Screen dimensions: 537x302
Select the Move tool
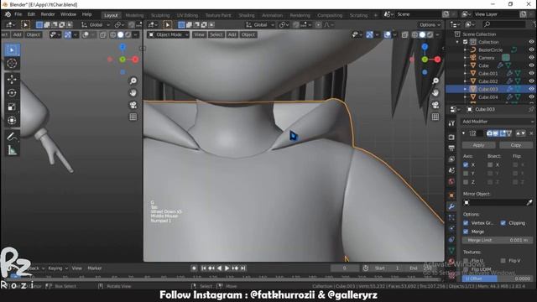12,80
